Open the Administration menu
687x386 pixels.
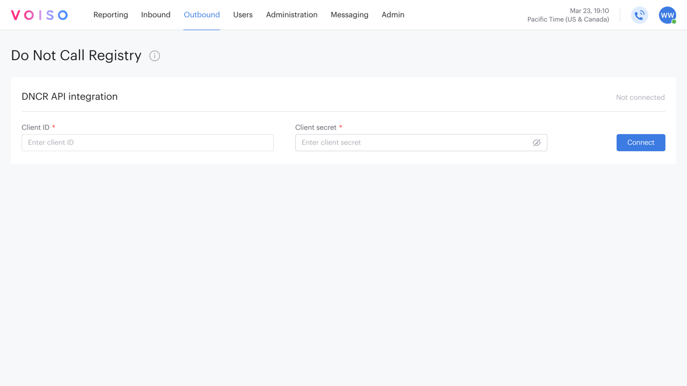(291, 14)
